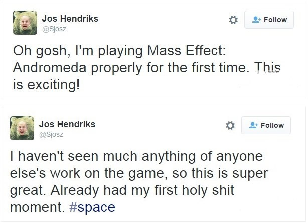This screenshot has width=308, height=224.
Task: Open the gear menu on the #space tweet
Action: [230, 125]
